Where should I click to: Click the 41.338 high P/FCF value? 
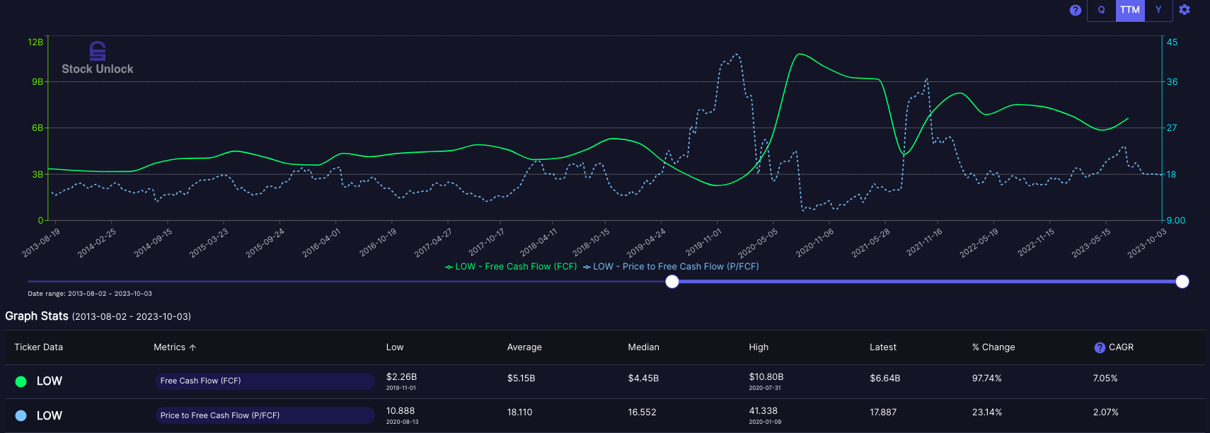coord(764,411)
